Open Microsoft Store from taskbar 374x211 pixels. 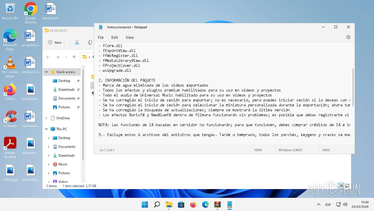181,204
